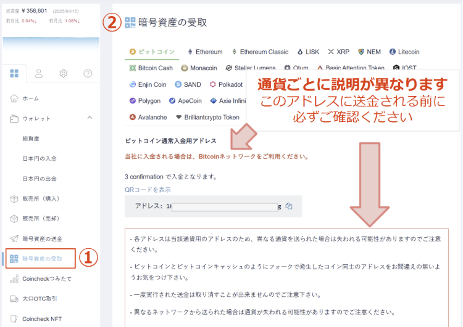Open the help question mark icon
This screenshot has width=463, height=327.
(88, 74)
